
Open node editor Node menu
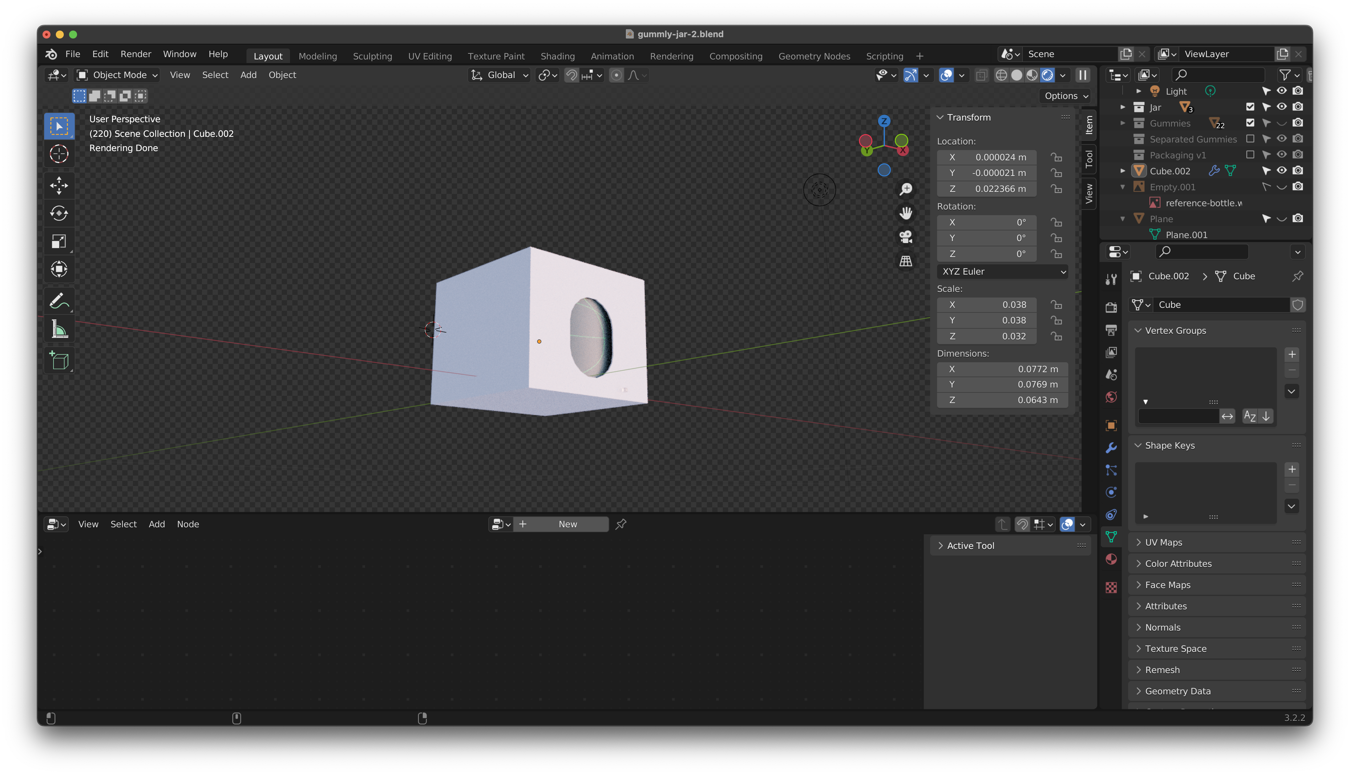(x=188, y=524)
